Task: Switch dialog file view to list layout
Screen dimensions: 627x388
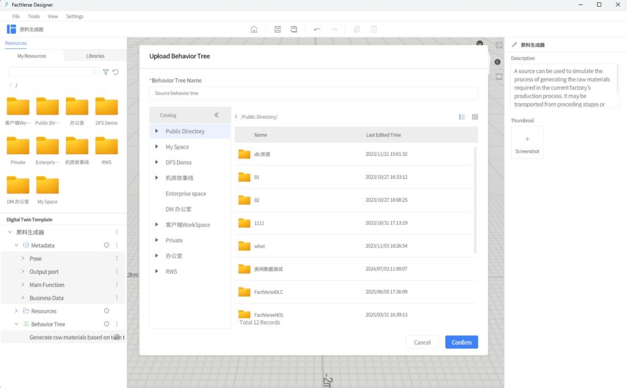Action: [x=462, y=117]
